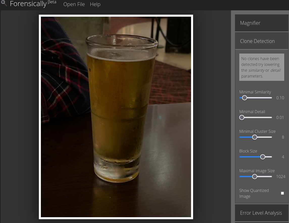Collapse the Clone Detection panel
Image resolution: width=289 pixels, height=223 pixels.
(x=261, y=41)
